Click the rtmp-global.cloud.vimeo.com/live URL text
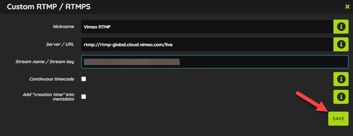The image size is (353, 136). (x=128, y=45)
